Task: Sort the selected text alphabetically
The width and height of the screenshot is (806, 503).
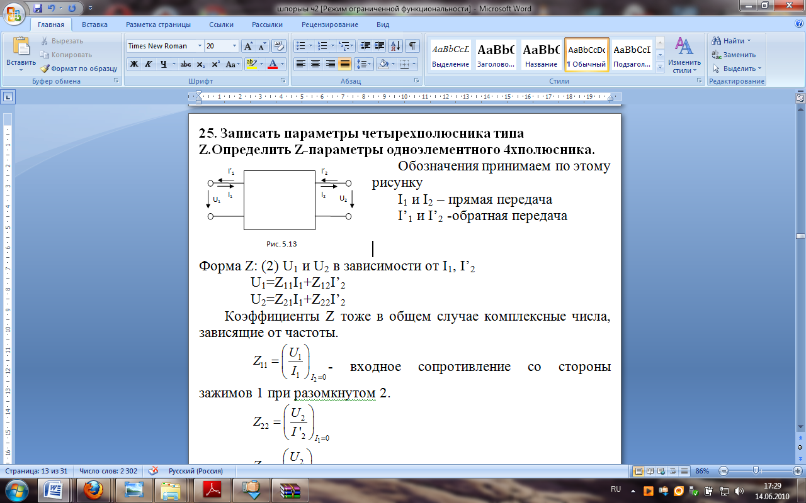Action: (x=396, y=46)
